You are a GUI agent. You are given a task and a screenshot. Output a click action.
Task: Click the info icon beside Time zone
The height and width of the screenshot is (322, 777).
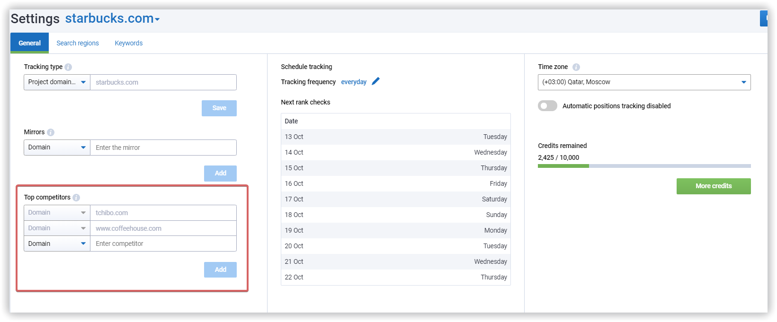576,67
